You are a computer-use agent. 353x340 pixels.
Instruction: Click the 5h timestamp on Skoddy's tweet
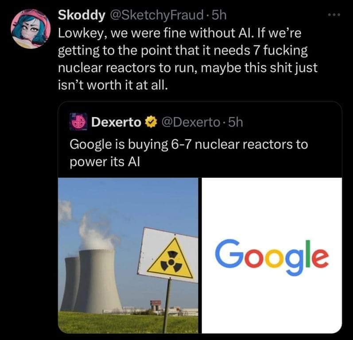(219, 16)
